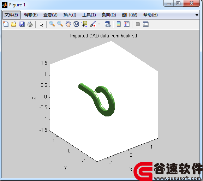
Task: Insert a legend using toolbar icon
Action: [x=127, y=24]
